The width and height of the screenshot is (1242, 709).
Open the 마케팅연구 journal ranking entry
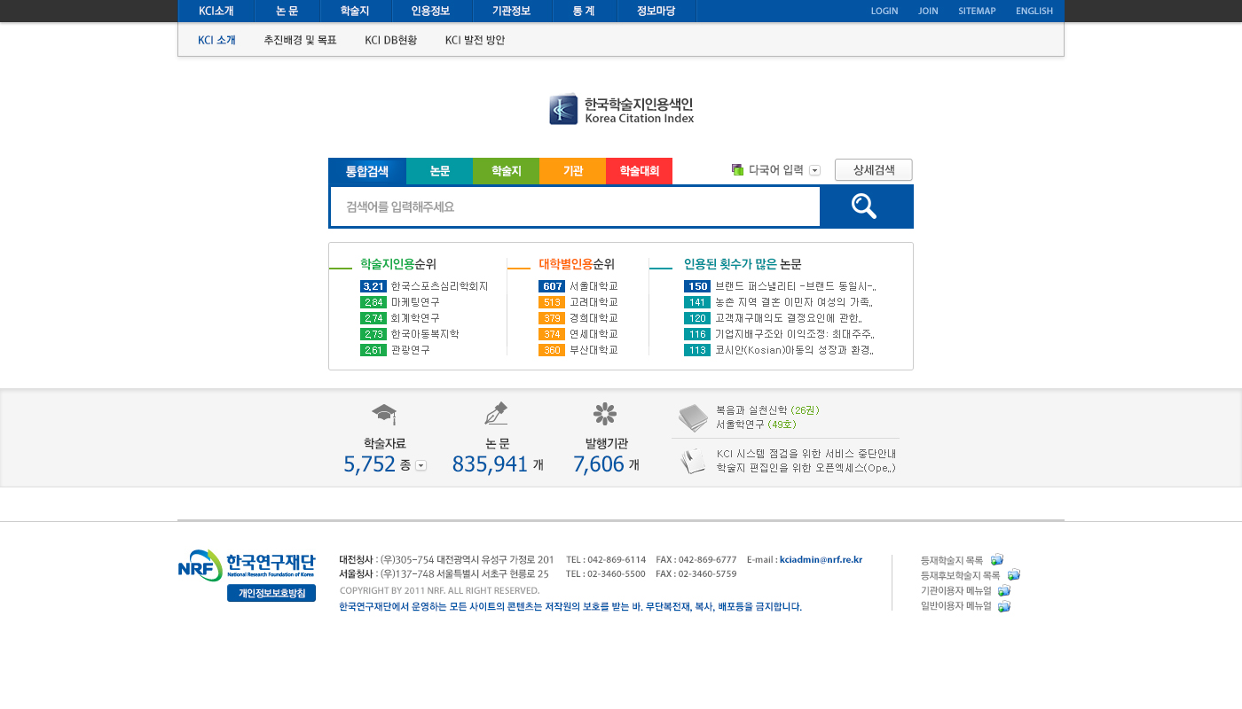coord(415,302)
